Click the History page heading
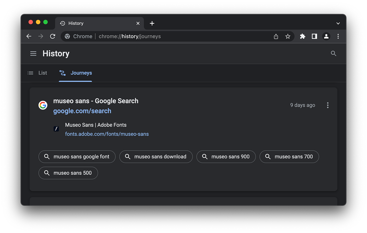This screenshot has height=233, width=367. 56,54
